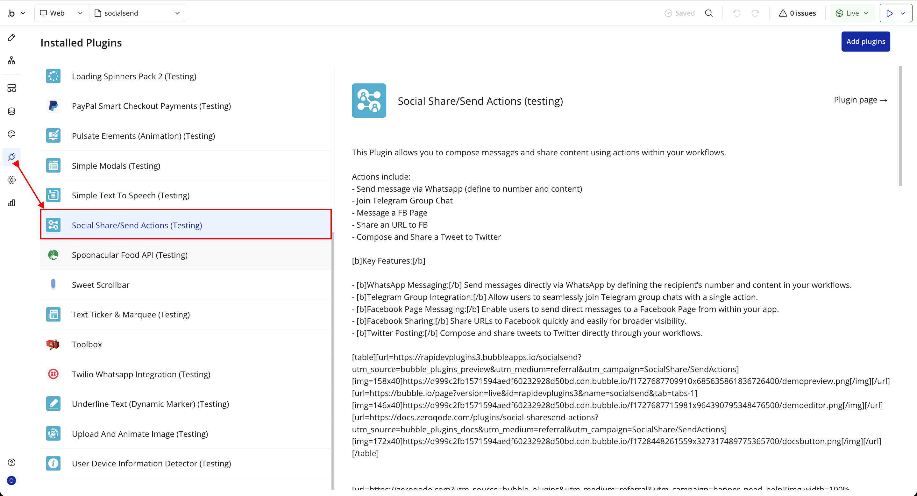The image size is (917, 496).
Task: Click the Add plugins button
Action: pos(865,42)
